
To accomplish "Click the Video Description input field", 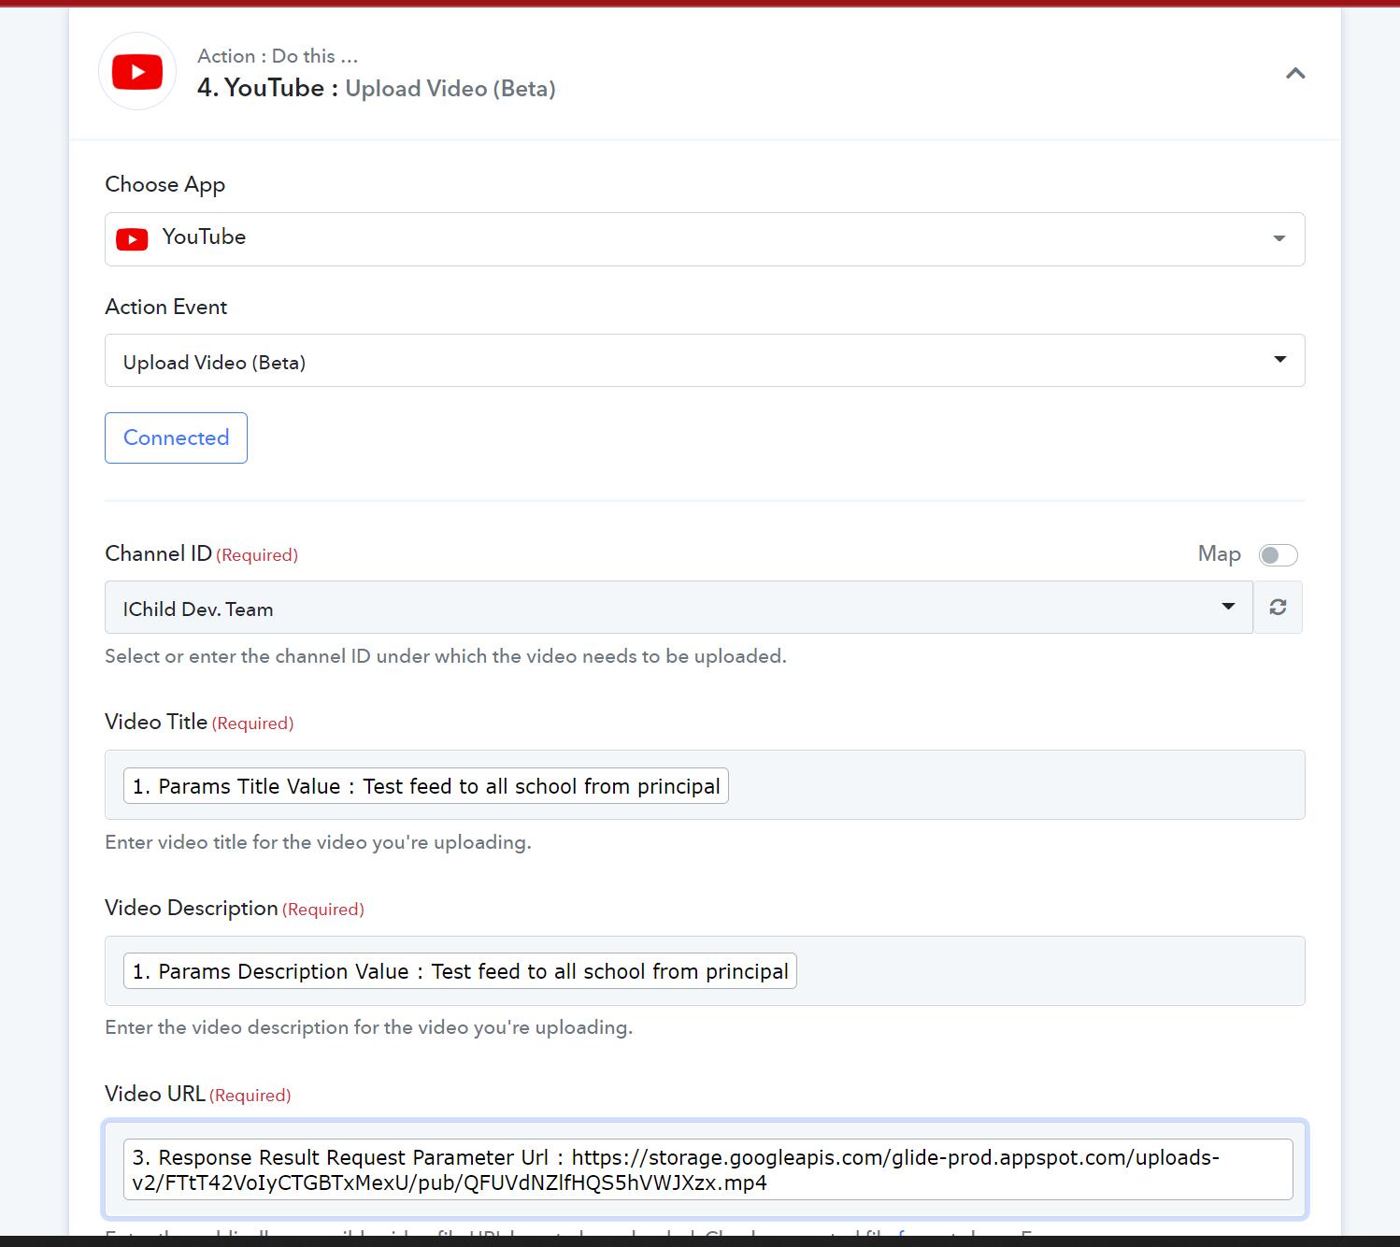I will (x=705, y=970).
